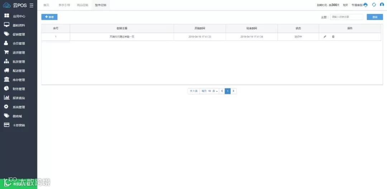Click the 到期时间 366天 expiry text
Viewport: 387px width, 189px height.
tap(328, 5)
